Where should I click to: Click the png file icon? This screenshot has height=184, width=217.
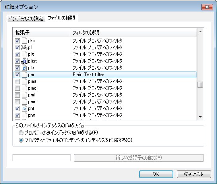[24, 115]
